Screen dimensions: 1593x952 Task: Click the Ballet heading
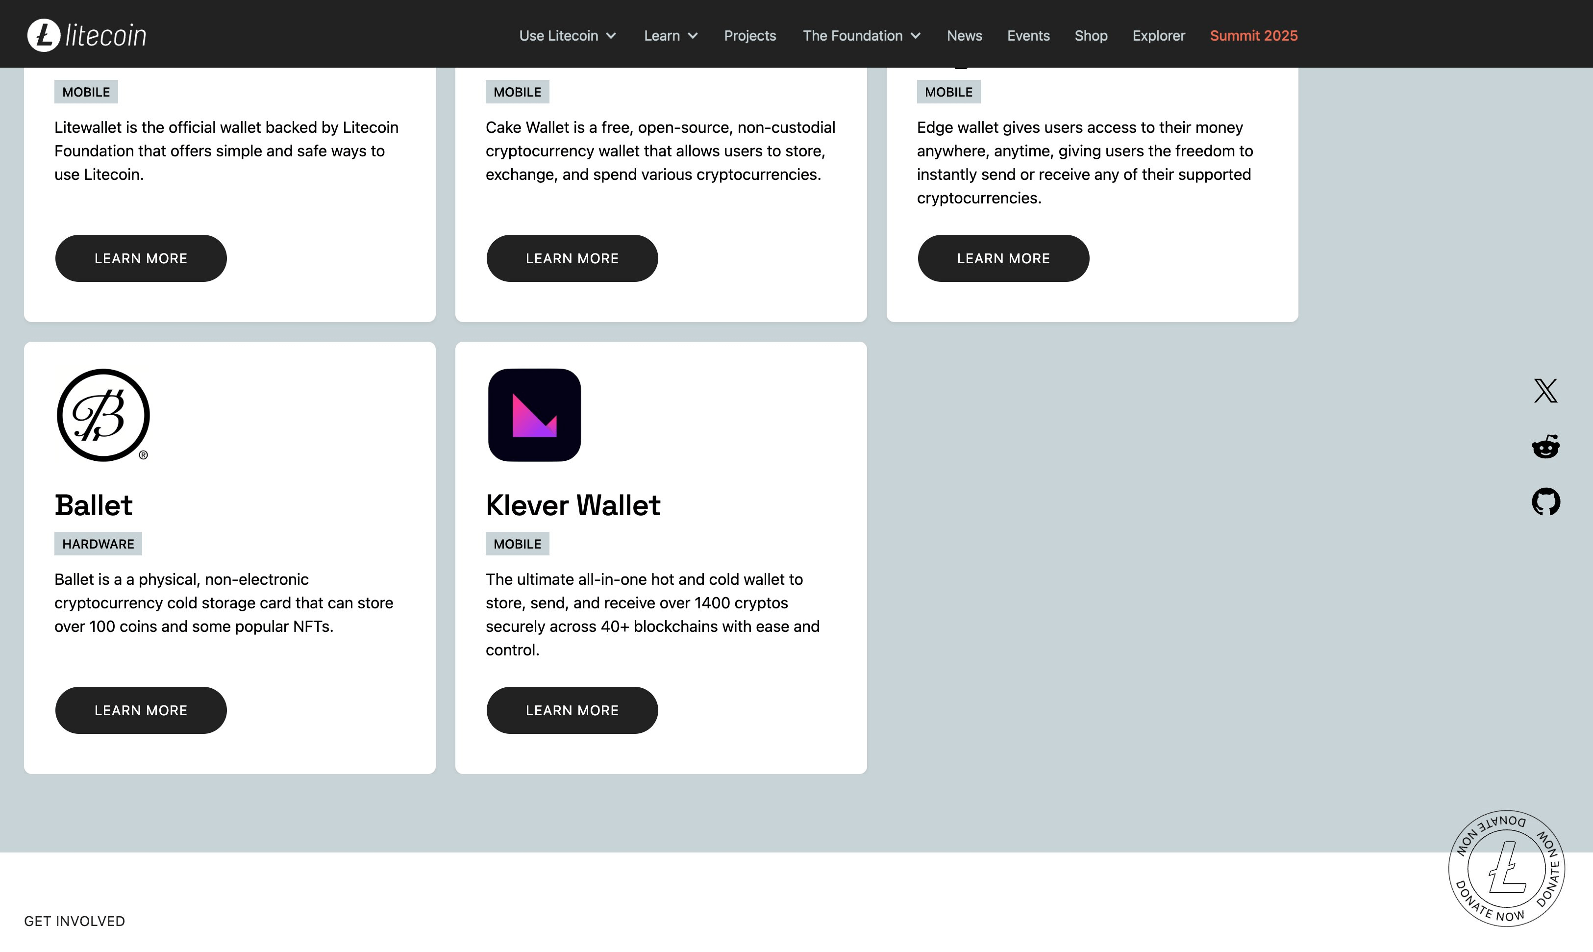pyautogui.click(x=94, y=505)
